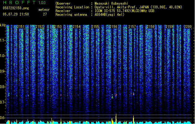The image size is (195, 124).
Task: Click the tallest yellow power spike below 2156
Action: tap(116, 119)
